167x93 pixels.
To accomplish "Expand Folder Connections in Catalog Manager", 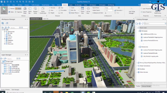I will (x=137, y=66).
